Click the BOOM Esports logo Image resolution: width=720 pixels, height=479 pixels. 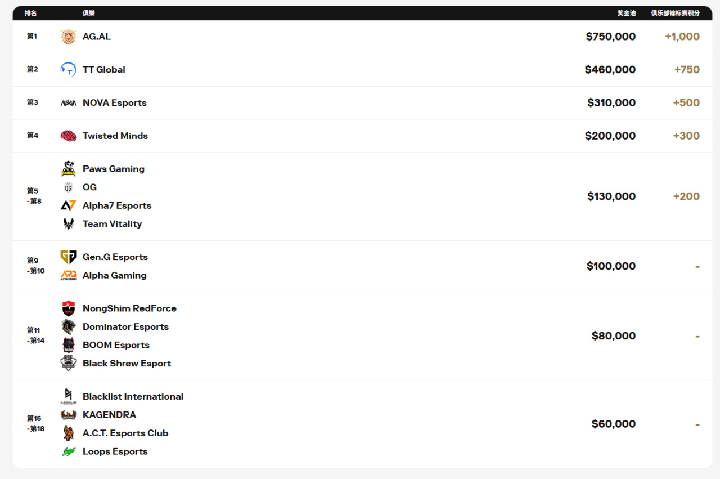pos(68,345)
